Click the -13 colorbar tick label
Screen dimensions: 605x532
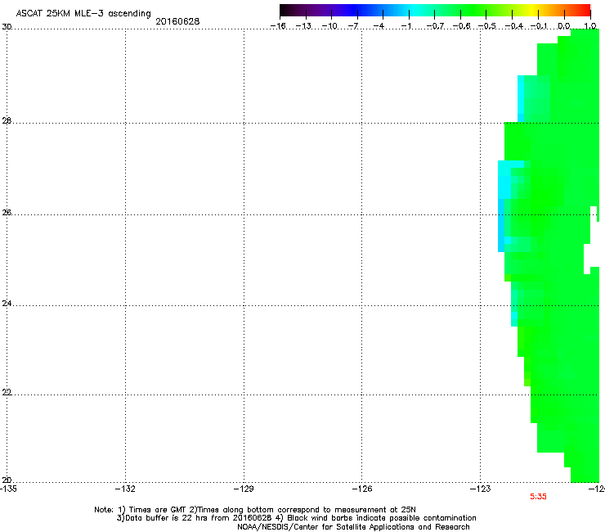303,26
